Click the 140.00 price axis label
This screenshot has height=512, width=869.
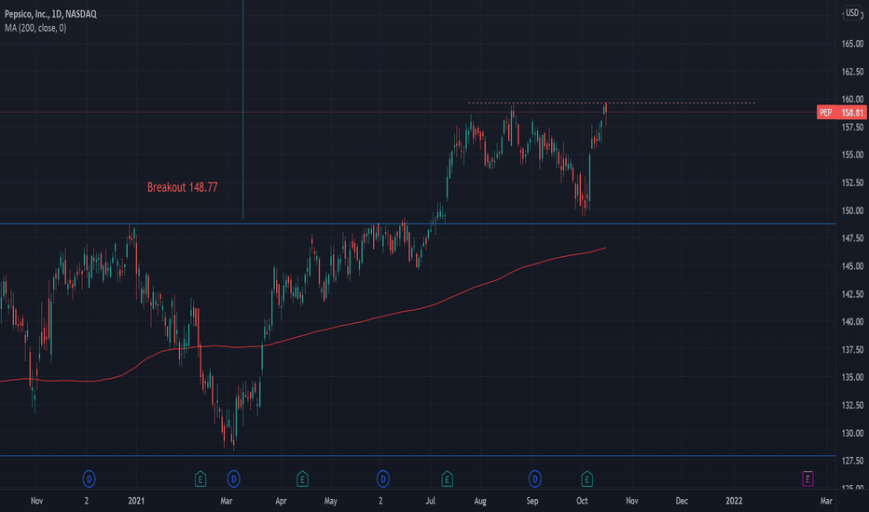pyautogui.click(x=852, y=321)
